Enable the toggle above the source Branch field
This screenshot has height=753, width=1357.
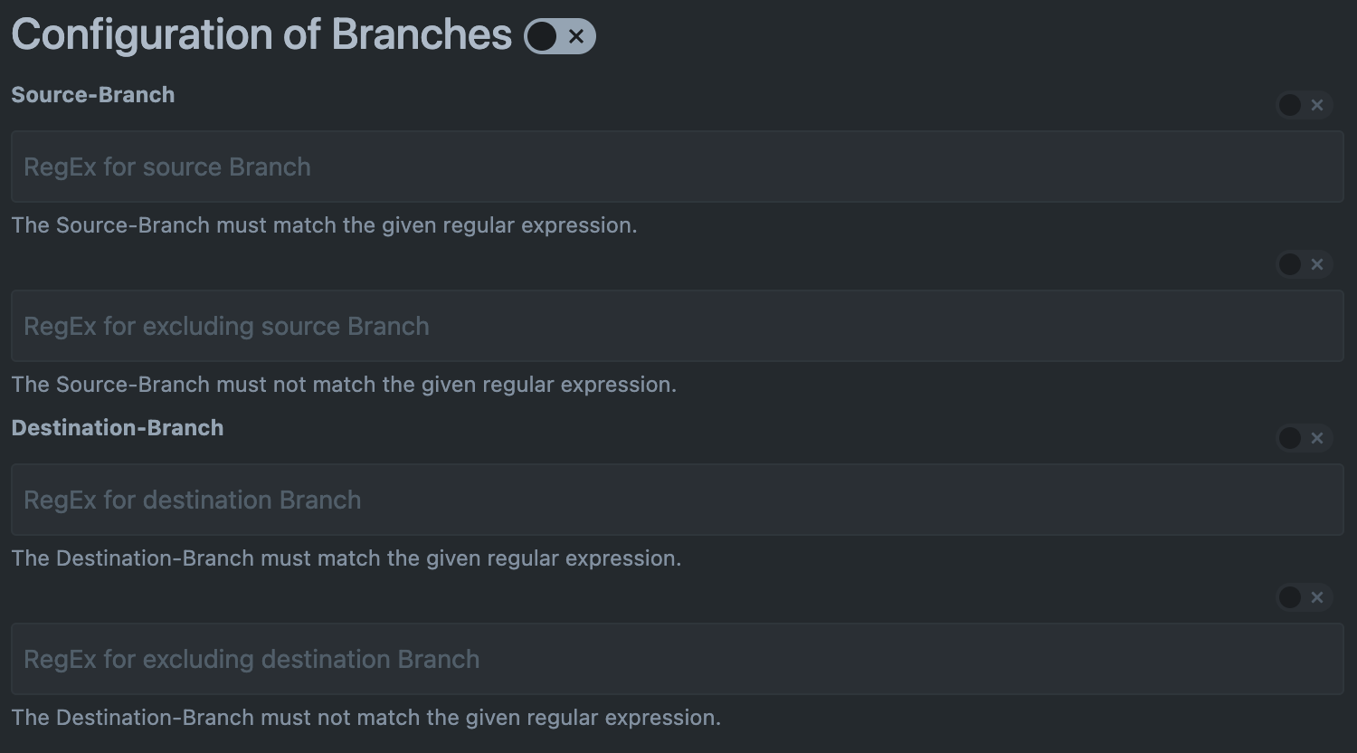1289,105
